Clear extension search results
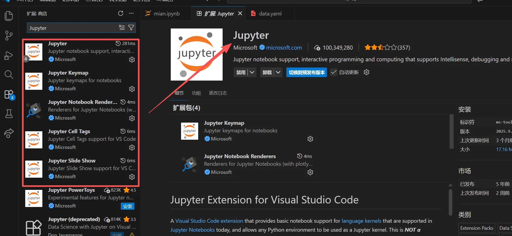Screen dimensions: 512x236 [122, 28]
